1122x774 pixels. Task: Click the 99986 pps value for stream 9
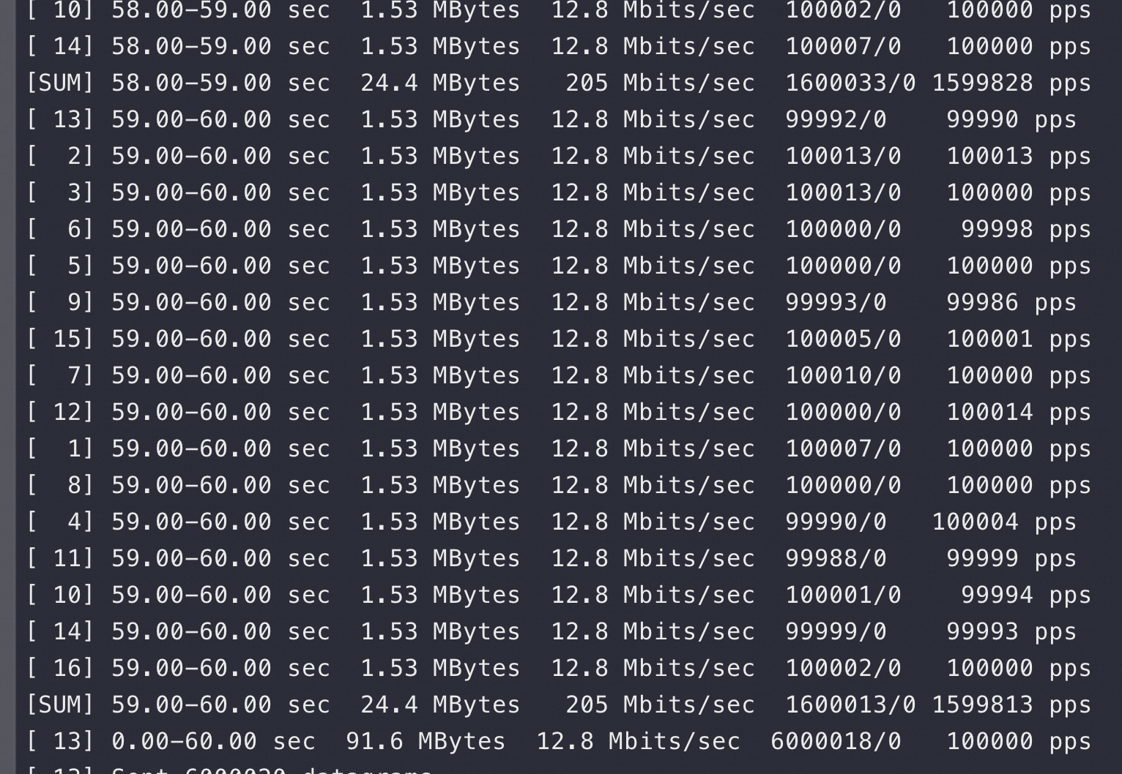1011,302
